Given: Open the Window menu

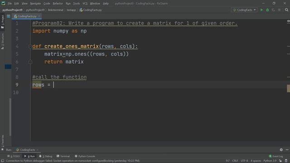Looking at the screenshot, I should pos(95,3).
